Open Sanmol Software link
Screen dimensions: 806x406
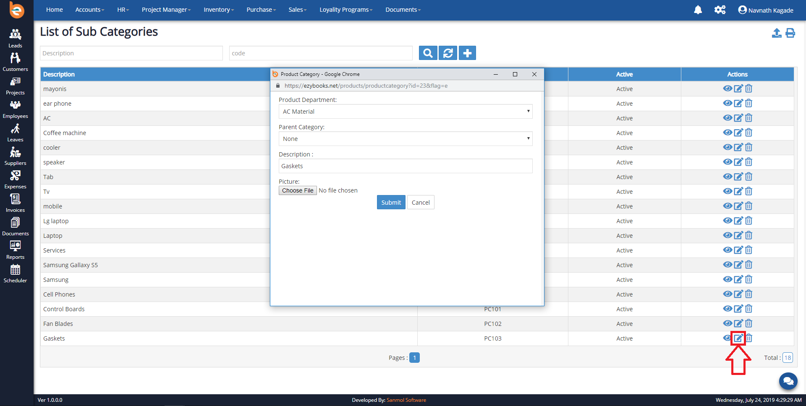pyautogui.click(x=406, y=400)
